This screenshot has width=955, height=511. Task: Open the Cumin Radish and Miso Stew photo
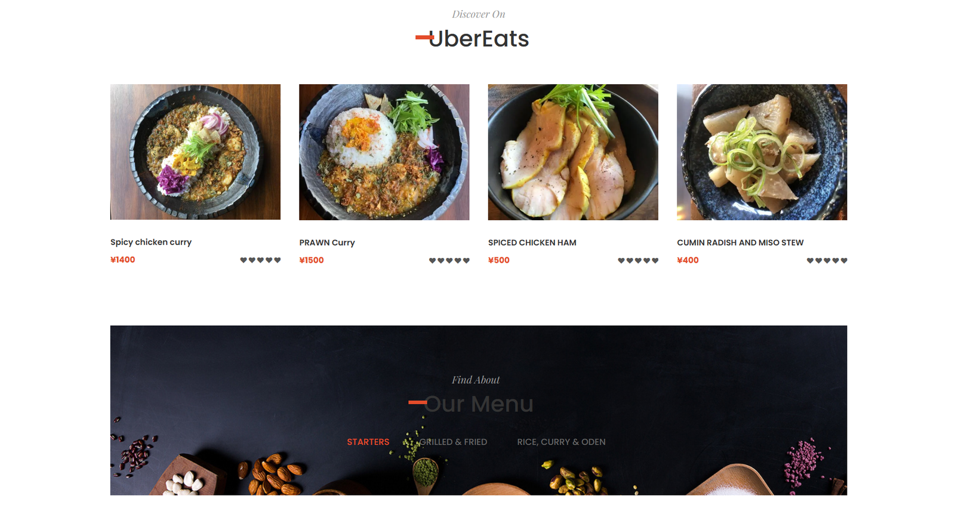tap(762, 152)
